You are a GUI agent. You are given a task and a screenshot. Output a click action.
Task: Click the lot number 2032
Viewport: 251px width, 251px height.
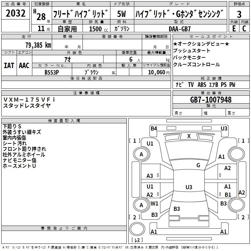[x=16, y=14]
